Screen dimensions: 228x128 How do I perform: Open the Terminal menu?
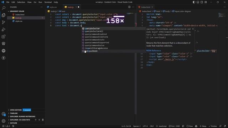(x=48, y=2)
